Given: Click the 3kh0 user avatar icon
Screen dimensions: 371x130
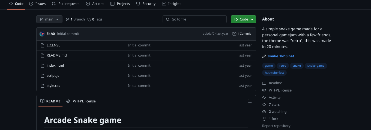Looking at the screenshot, I should coord(42,34).
